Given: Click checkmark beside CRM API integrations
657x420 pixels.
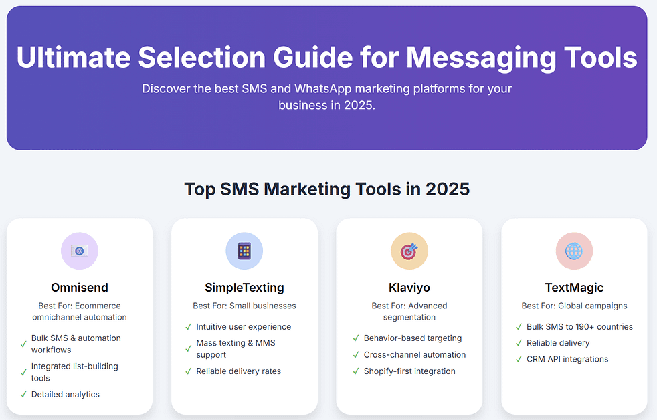Looking at the screenshot, I should [x=519, y=359].
